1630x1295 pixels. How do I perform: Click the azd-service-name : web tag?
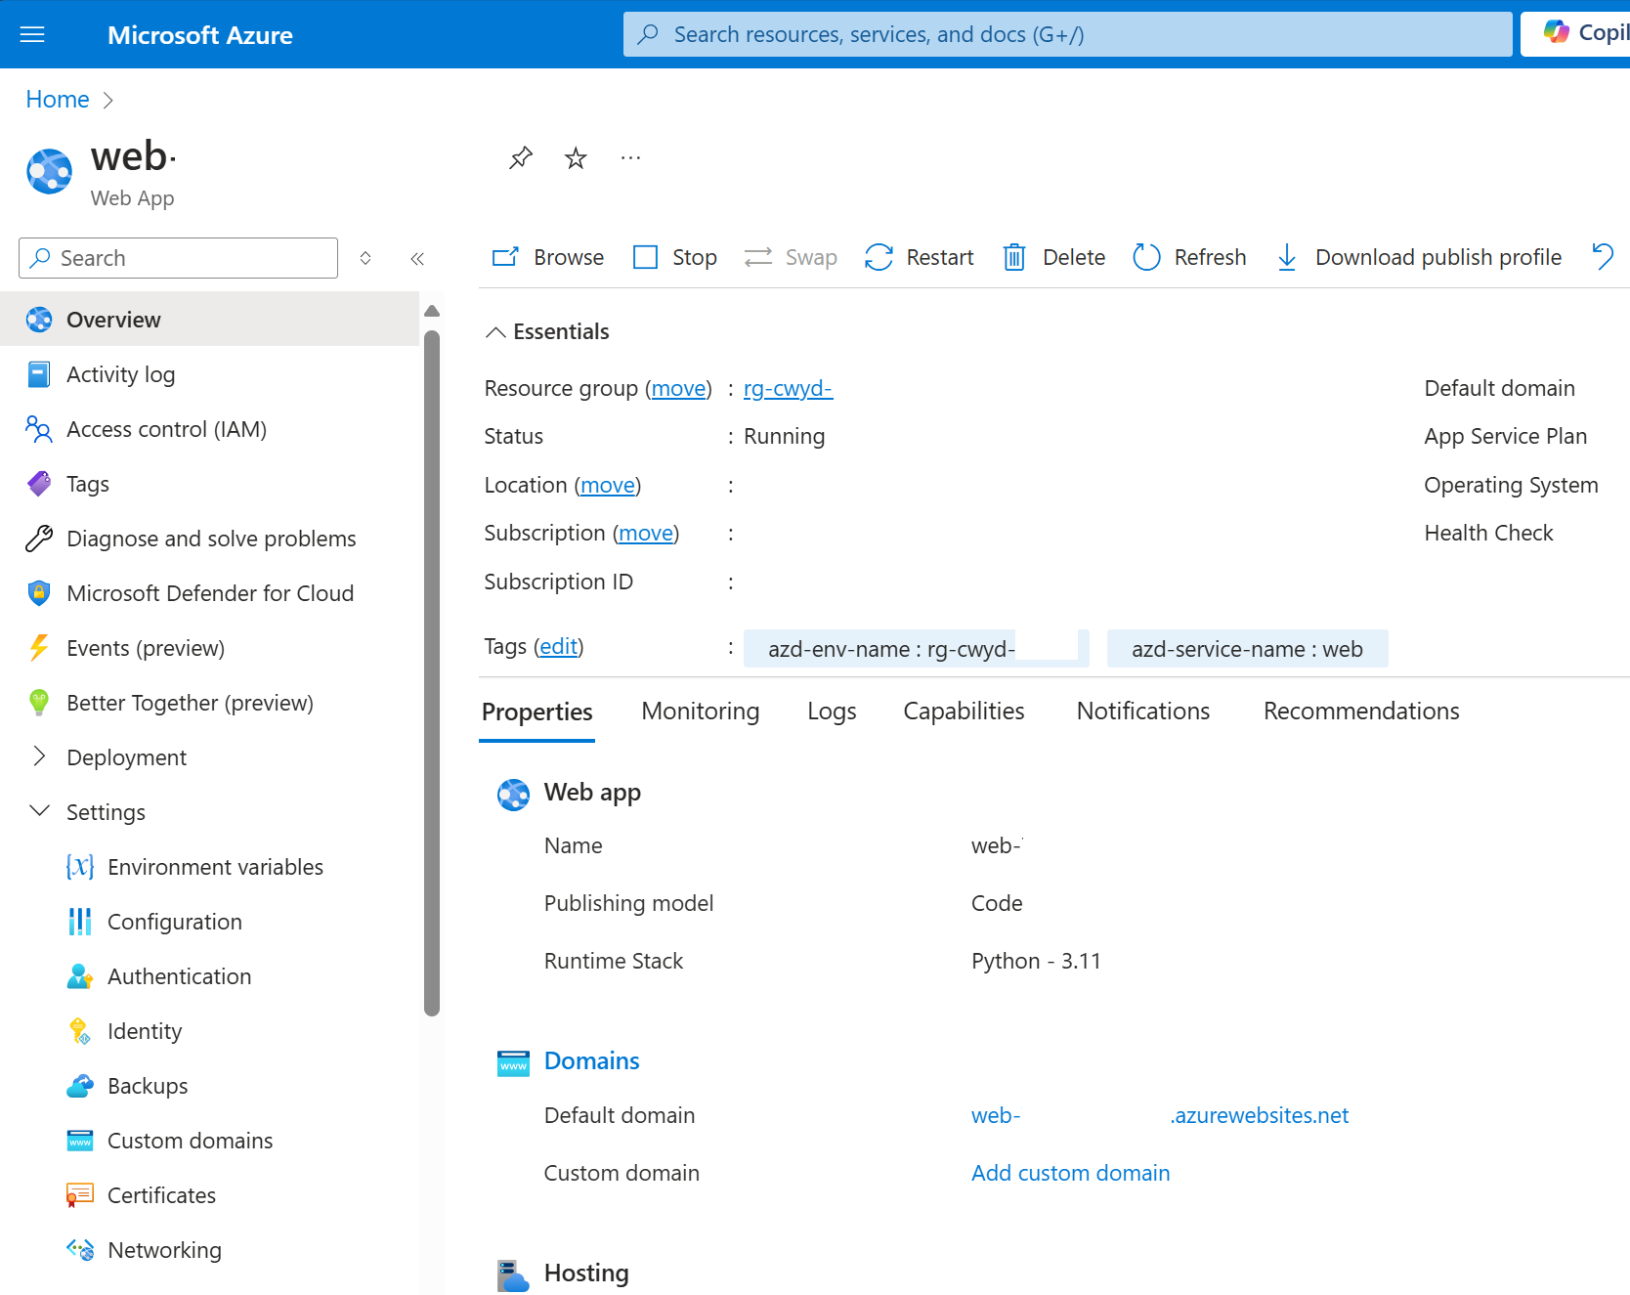click(x=1247, y=649)
